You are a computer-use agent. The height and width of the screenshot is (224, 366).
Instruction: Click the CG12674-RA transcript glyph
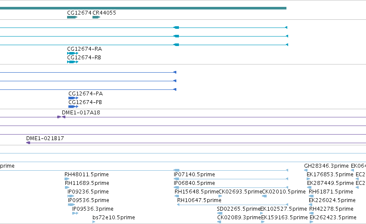(73, 53)
